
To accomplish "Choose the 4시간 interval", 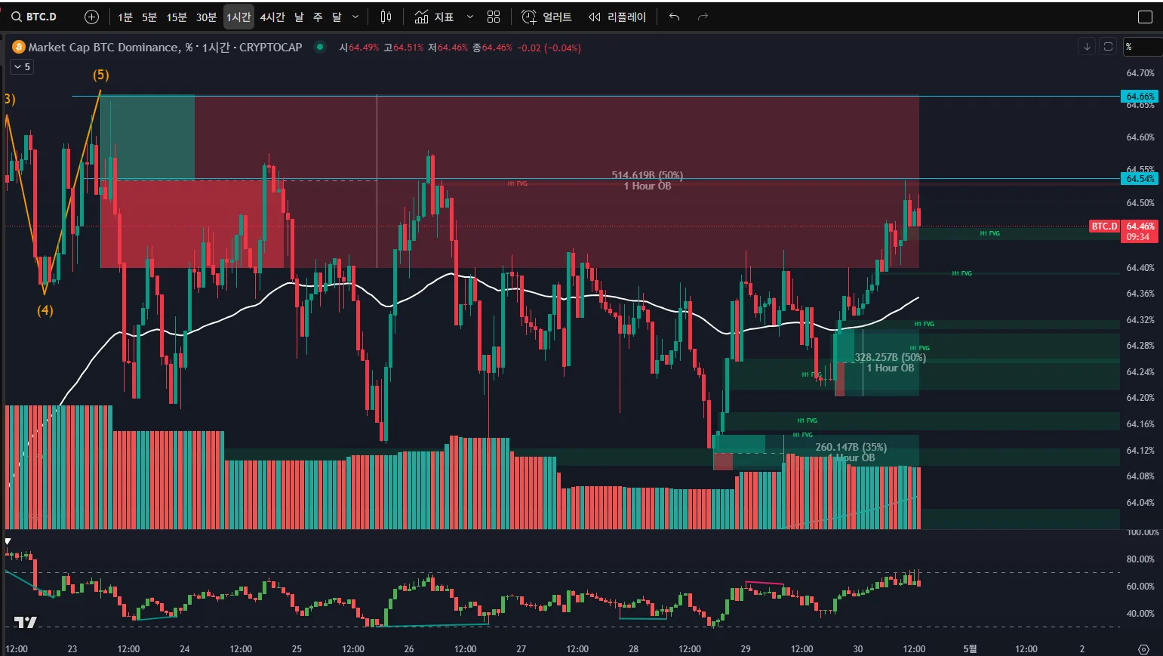I will pyautogui.click(x=272, y=17).
